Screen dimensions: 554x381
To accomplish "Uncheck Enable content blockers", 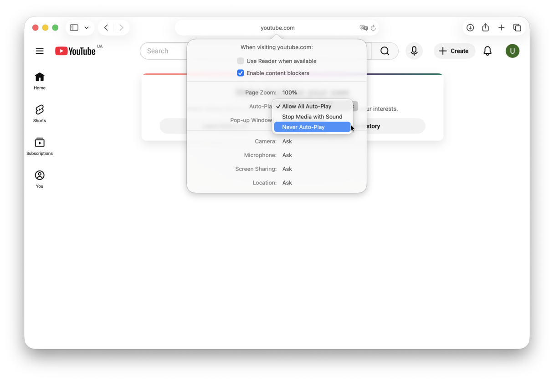I will pyautogui.click(x=241, y=73).
